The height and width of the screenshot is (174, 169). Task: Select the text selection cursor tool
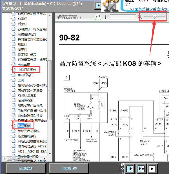tap(106, 17)
